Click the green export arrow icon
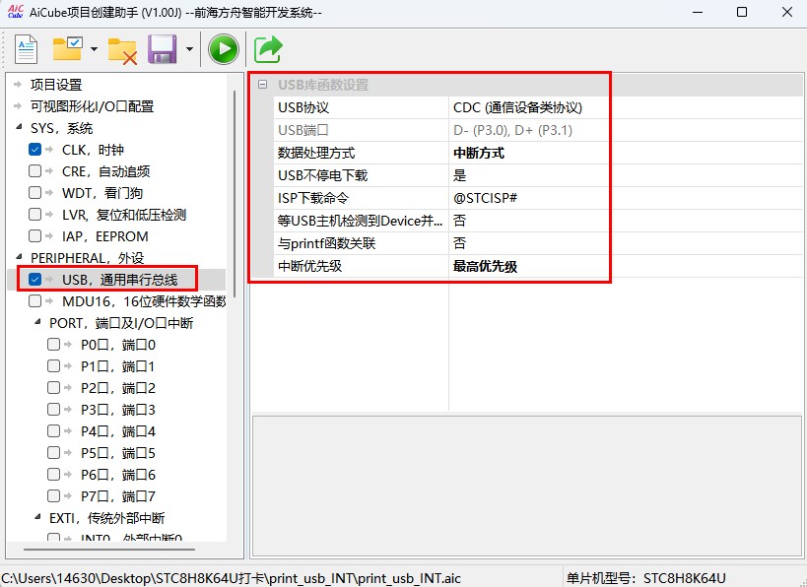Viewport: 807px width, 587px height. pyautogui.click(x=268, y=49)
